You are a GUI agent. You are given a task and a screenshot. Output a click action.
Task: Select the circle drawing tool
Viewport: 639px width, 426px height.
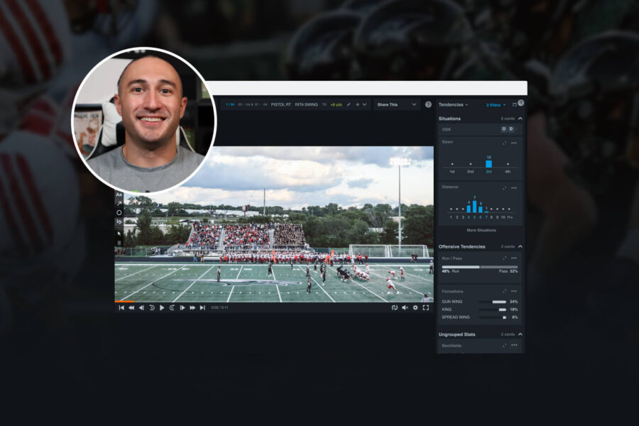(x=119, y=212)
